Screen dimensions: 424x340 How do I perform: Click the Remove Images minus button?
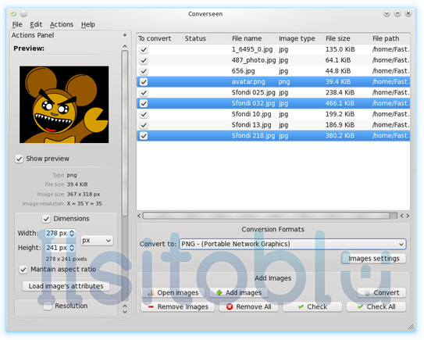coord(178,306)
